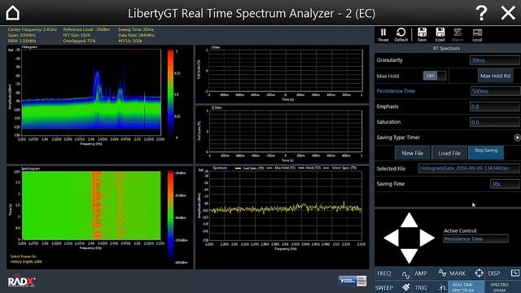Click the Load toolbar icon
Image resolution: width=521 pixels, height=293 pixels.
pos(440,35)
